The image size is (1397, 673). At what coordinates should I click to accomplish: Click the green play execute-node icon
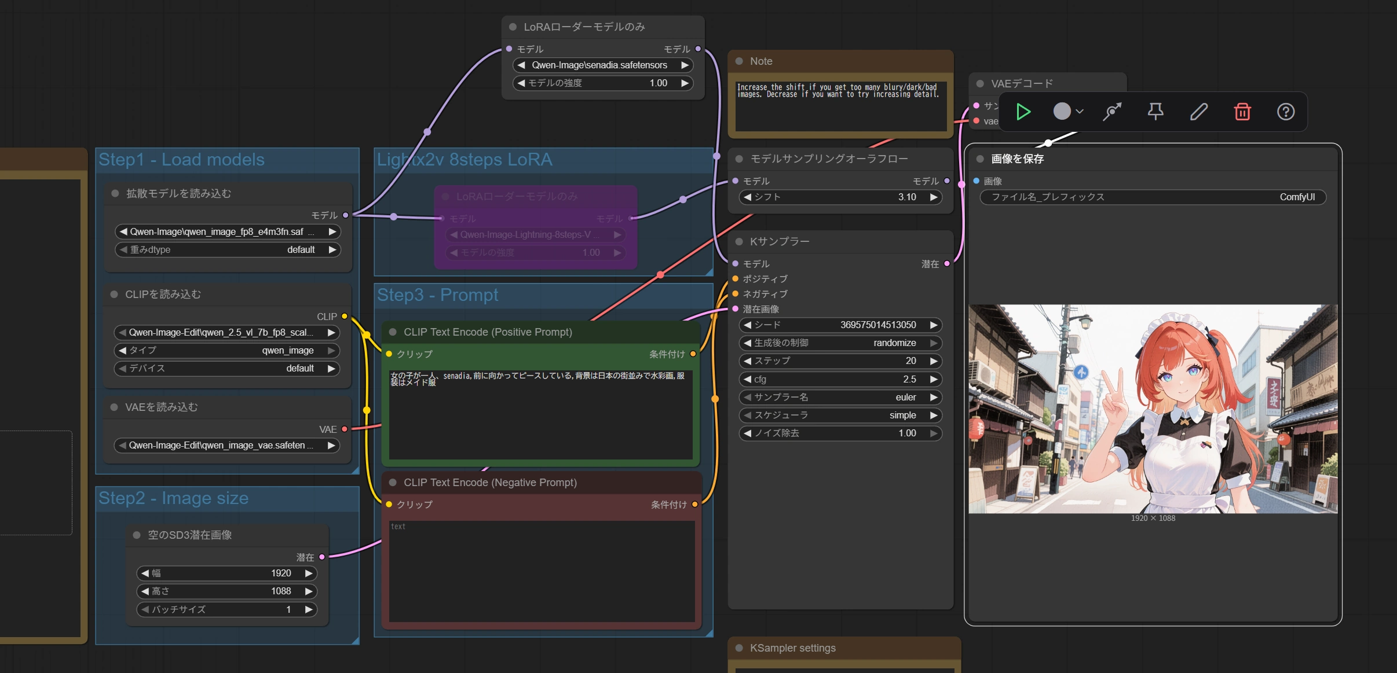[1023, 112]
